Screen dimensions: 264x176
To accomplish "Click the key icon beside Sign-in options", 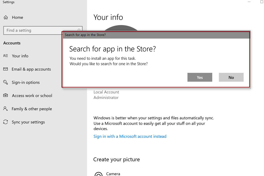I will (x=6, y=82).
